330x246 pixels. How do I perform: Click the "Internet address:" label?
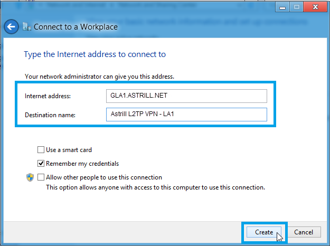(48, 96)
